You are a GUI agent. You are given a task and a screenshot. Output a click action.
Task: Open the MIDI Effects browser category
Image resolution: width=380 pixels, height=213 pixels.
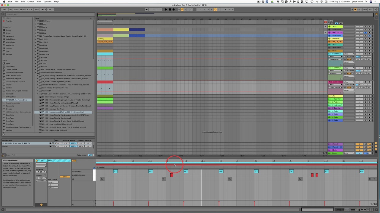pos(10,42)
